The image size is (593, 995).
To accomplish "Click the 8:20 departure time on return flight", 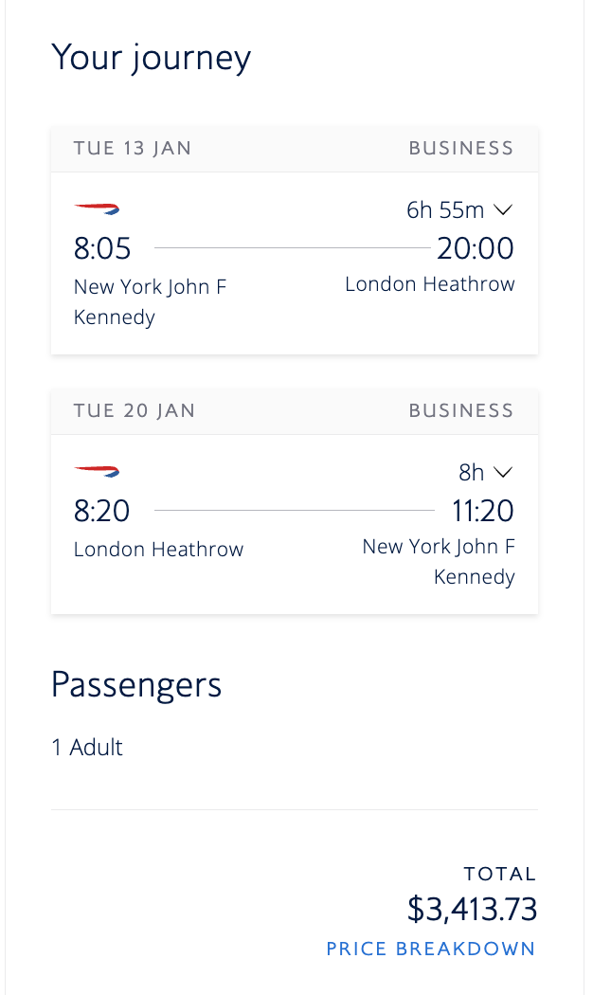I will coord(101,511).
